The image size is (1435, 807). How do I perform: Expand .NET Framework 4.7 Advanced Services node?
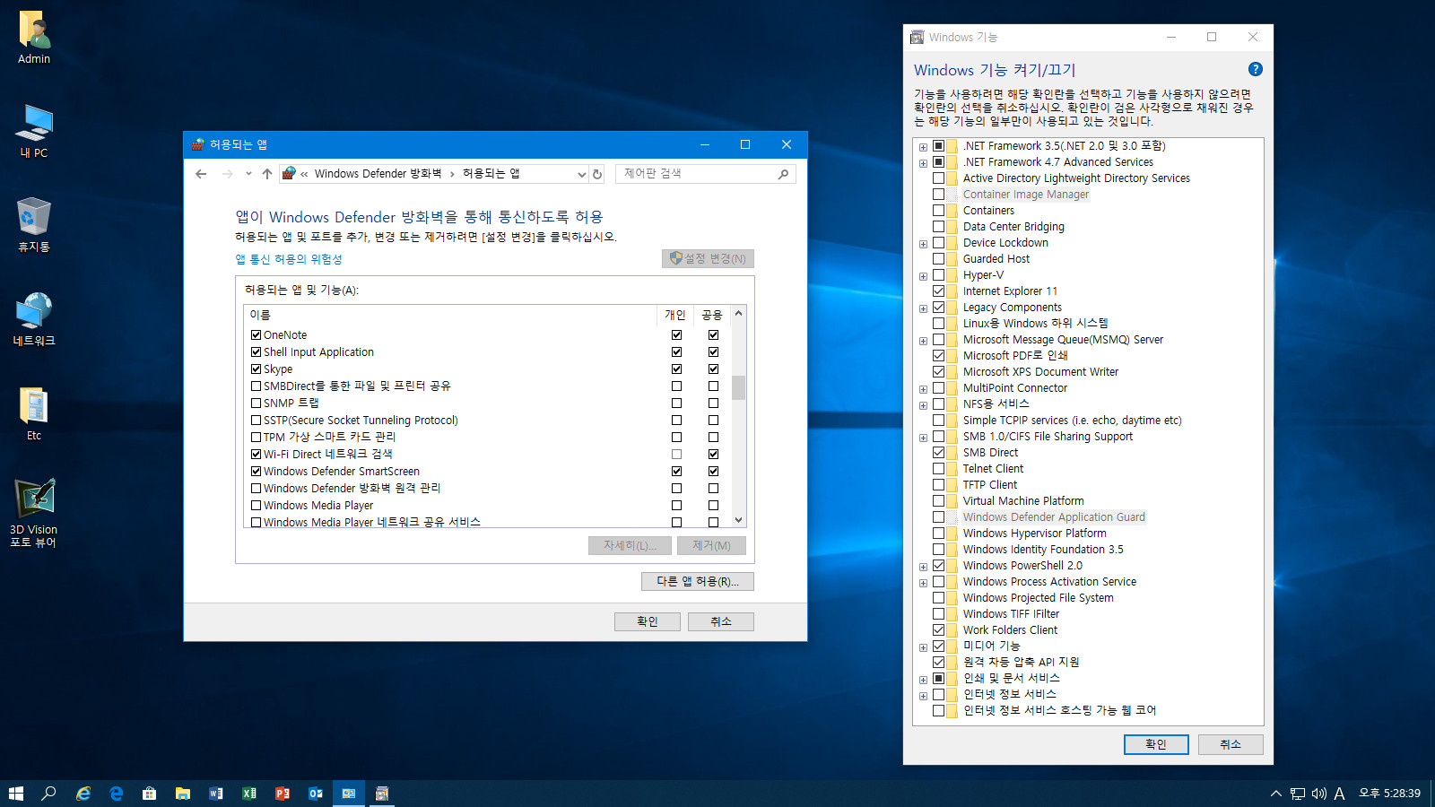[923, 163]
